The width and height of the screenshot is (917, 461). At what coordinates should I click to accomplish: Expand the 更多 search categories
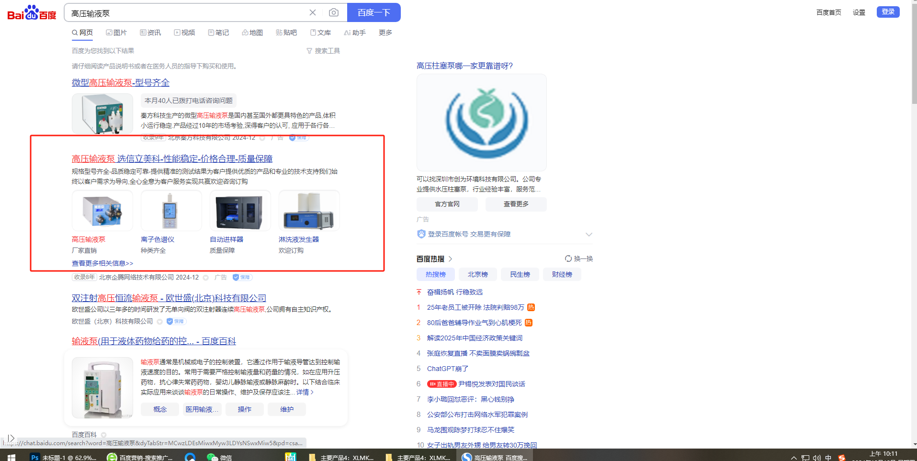pyautogui.click(x=385, y=33)
